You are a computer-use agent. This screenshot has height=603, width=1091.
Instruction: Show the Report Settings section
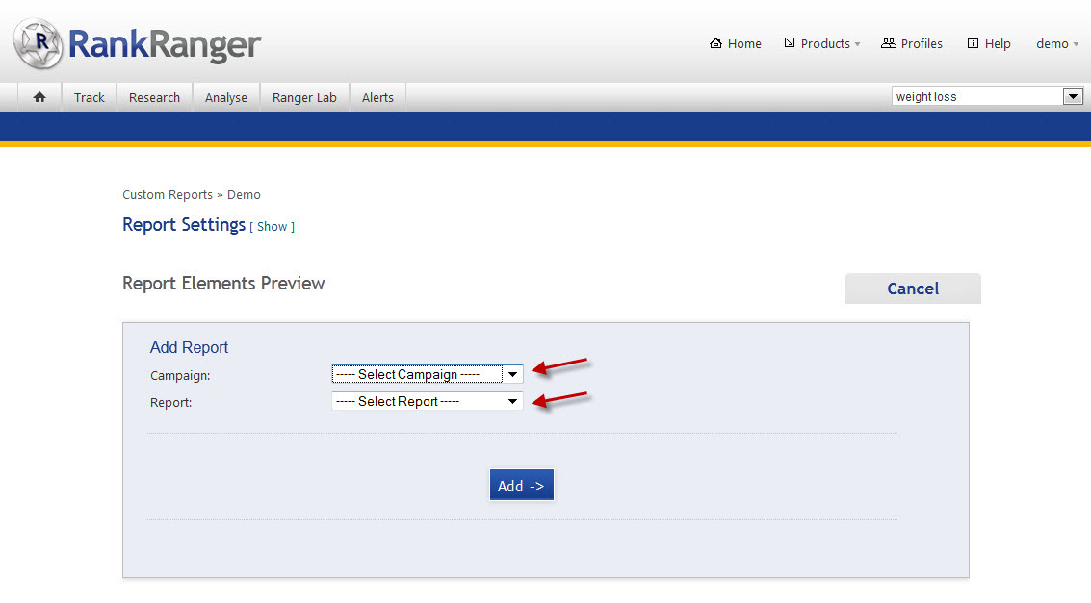pyautogui.click(x=273, y=226)
